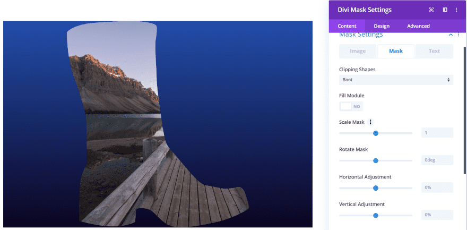The image size is (467, 230).
Task: Click the Vertical Adjustment 0% field
Action: [437, 215]
